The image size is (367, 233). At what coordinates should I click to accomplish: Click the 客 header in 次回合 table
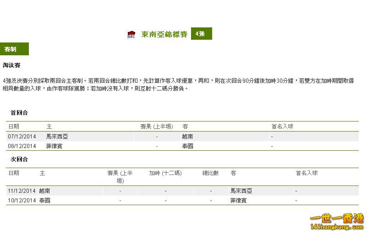233,173
